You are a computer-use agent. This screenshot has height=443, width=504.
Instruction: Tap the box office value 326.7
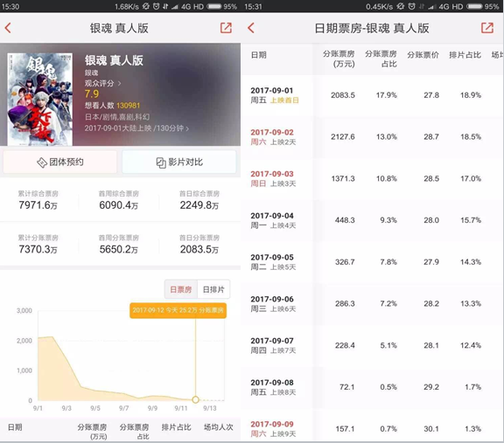click(345, 262)
